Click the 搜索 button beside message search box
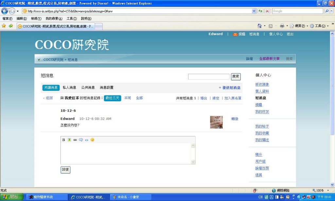The image size is (335, 201). pyautogui.click(x=236, y=76)
